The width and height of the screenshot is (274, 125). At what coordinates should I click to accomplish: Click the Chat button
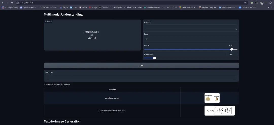tap(141, 65)
